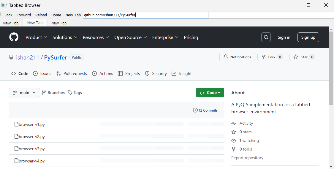The width and height of the screenshot is (334, 169).
Task: Click the Sign up button
Action: 308,37
